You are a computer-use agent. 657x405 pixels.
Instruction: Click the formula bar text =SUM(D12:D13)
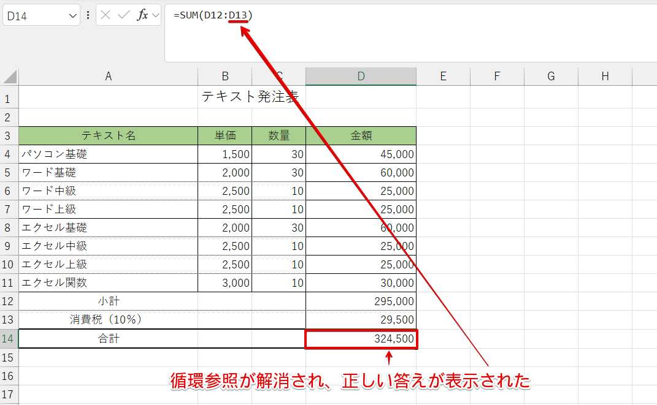tap(213, 15)
